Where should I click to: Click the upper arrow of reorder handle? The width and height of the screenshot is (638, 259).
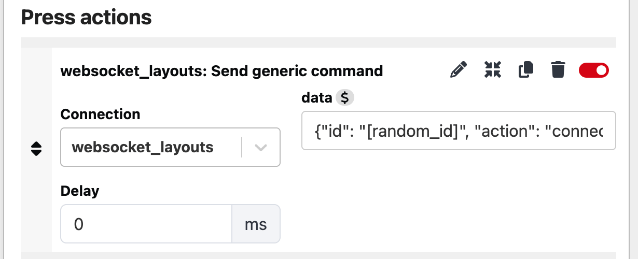(36, 145)
